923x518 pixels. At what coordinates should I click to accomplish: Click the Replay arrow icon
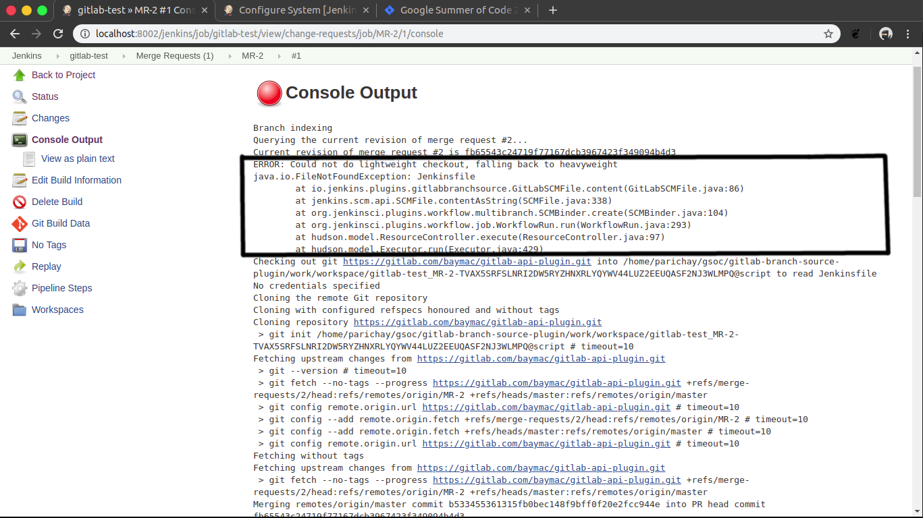(20, 266)
